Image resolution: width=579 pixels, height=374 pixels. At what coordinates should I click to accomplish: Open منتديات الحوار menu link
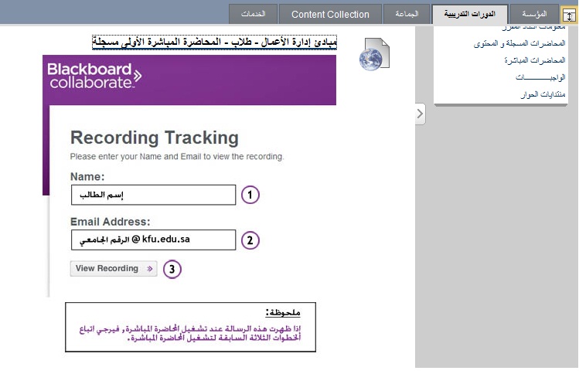543,94
